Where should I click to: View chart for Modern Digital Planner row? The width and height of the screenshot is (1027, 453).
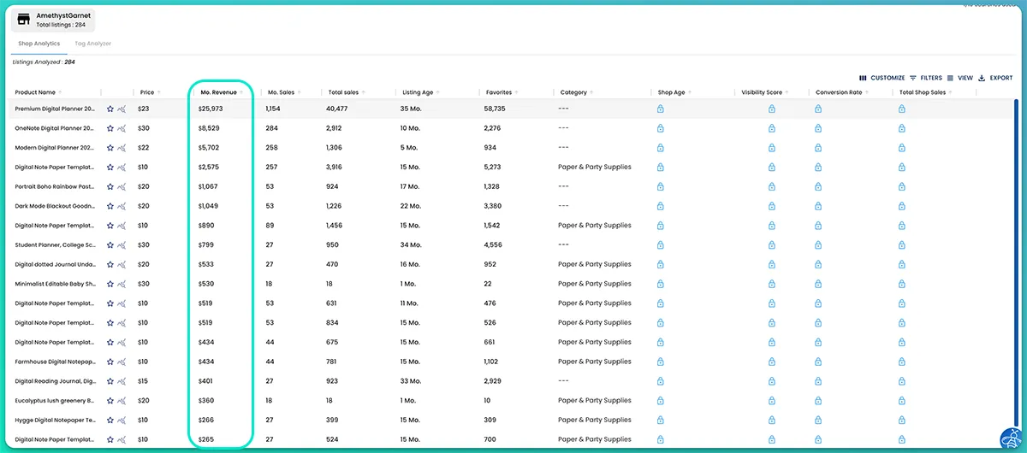122,148
